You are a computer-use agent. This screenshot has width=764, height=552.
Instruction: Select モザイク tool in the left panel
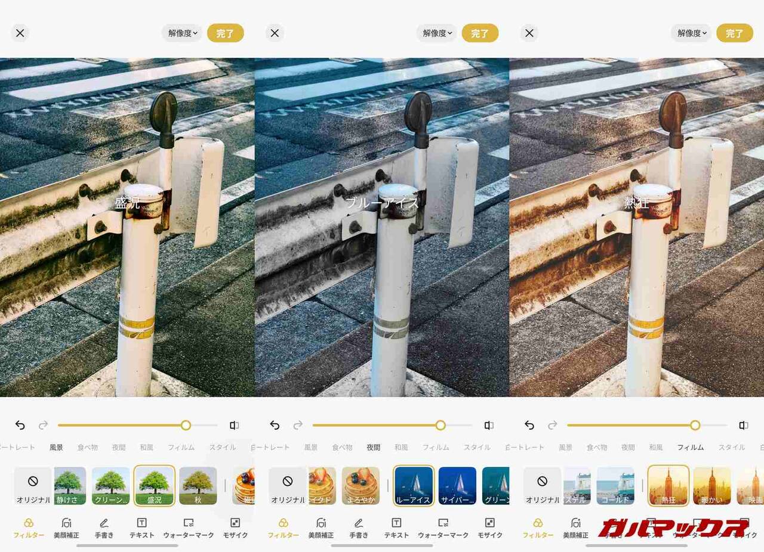[x=235, y=528]
